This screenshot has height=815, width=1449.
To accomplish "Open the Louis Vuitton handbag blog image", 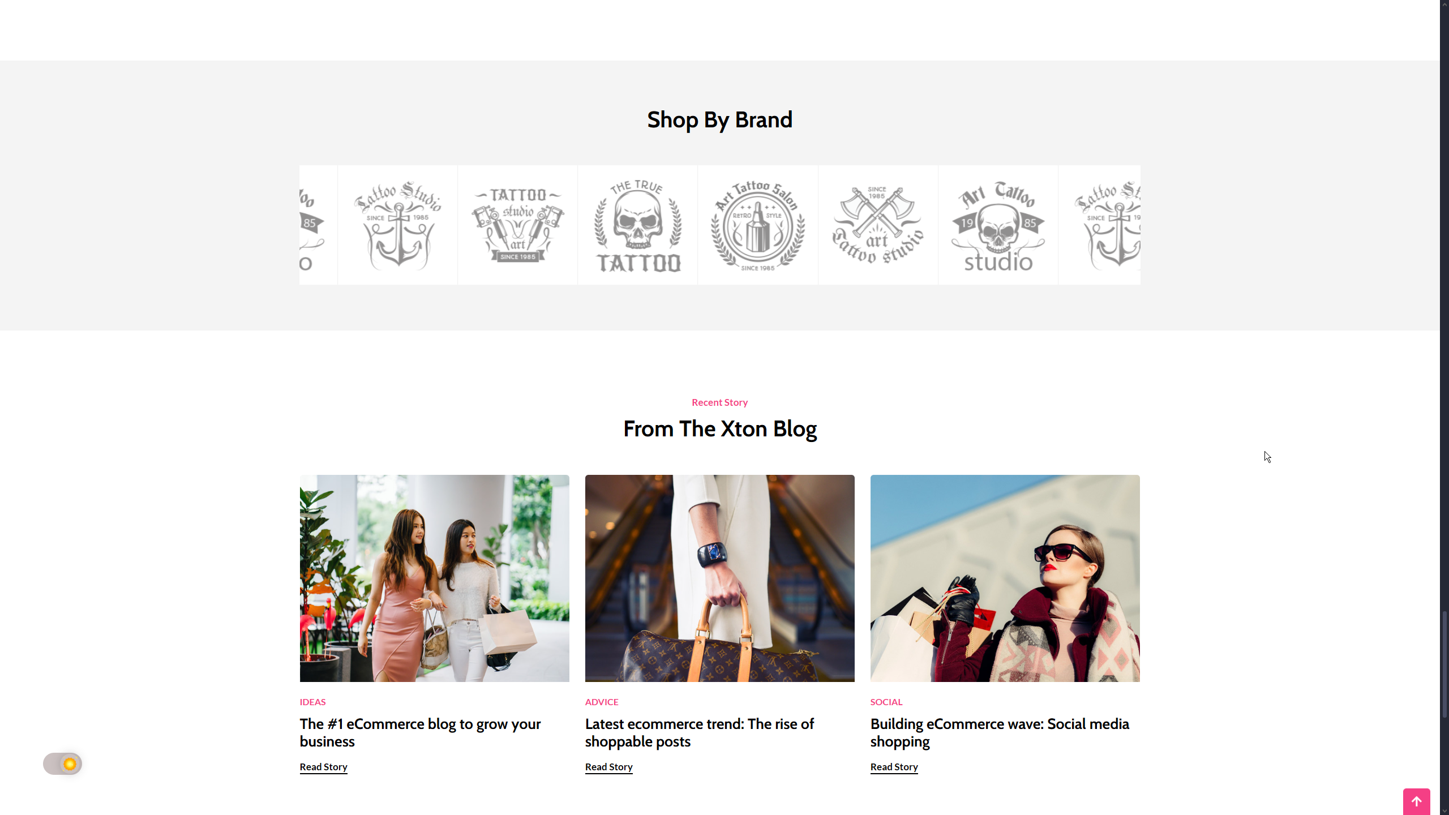I will (x=719, y=578).
